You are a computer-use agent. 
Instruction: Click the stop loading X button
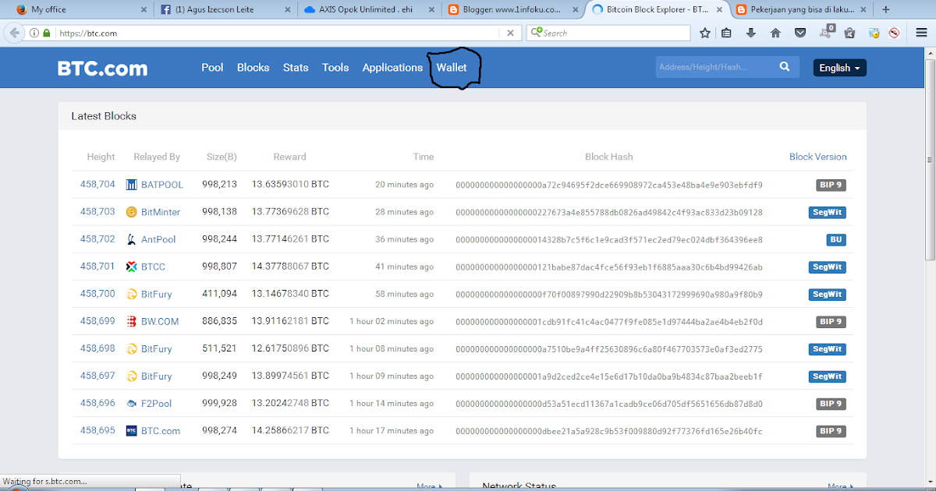(x=510, y=33)
